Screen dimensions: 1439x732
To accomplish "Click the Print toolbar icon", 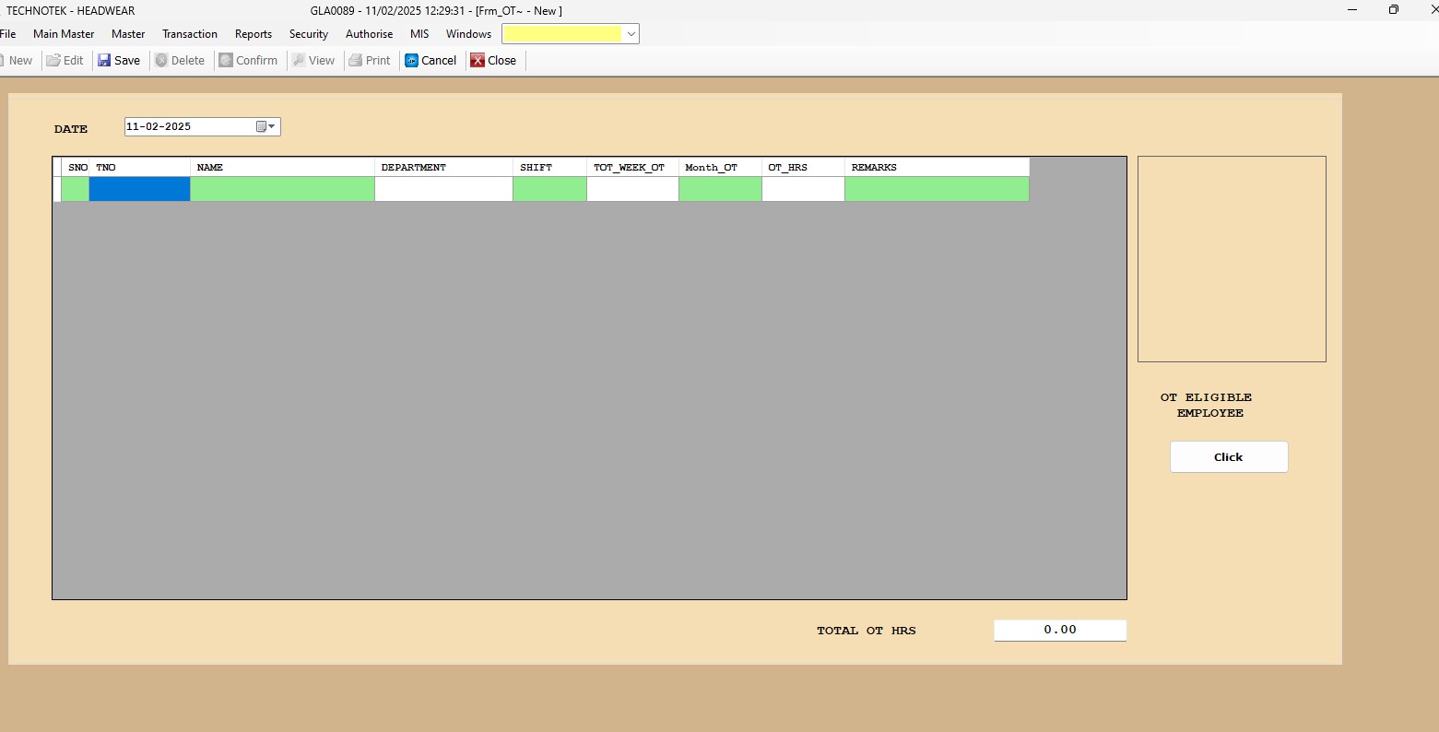I will pyautogui.click(x=356, y=61).
